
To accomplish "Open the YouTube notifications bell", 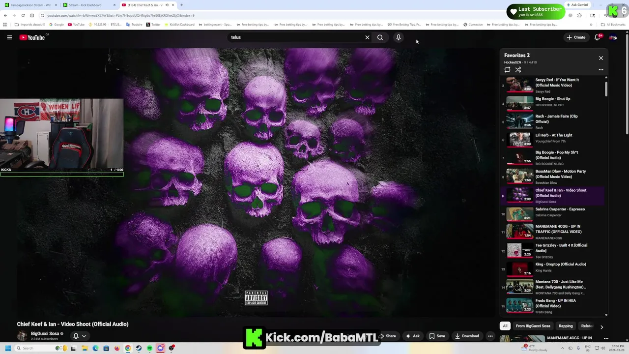I will pyautogui.click(x=598, y=37).
